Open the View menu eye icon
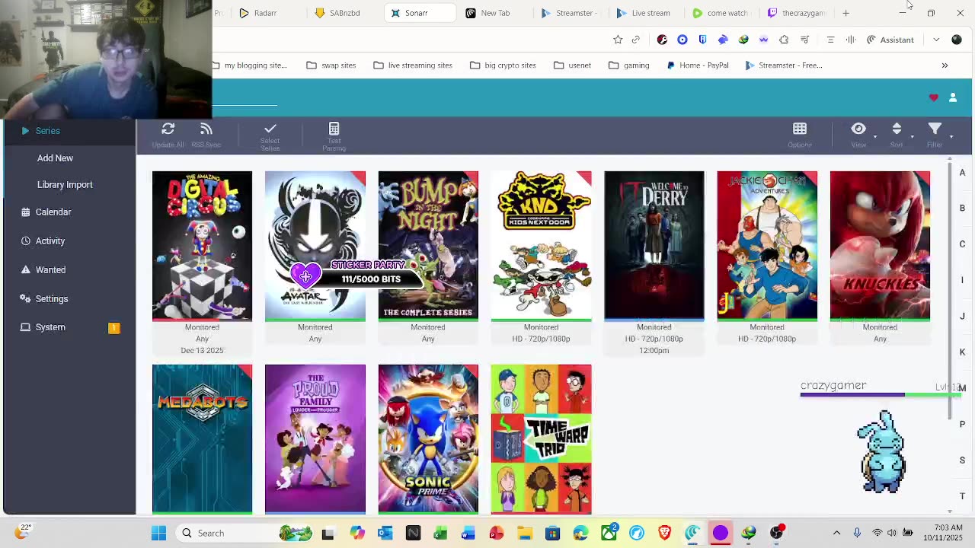Viewport: 975px width, 548px height. click(x=858, y=129)
